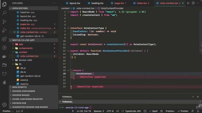The width and height of the screenshot is (202, 113).
Task: Select the Terminal panel tab
Action: [x=67, y=97]
